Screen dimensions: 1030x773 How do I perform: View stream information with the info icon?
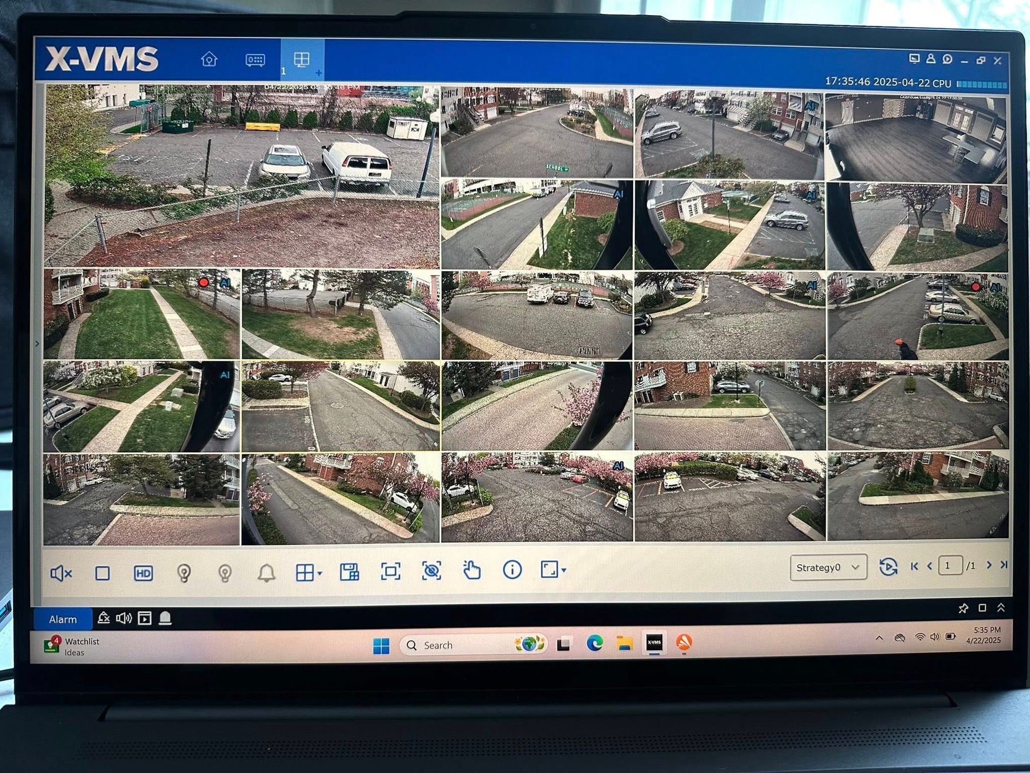(x=511, y=572)
